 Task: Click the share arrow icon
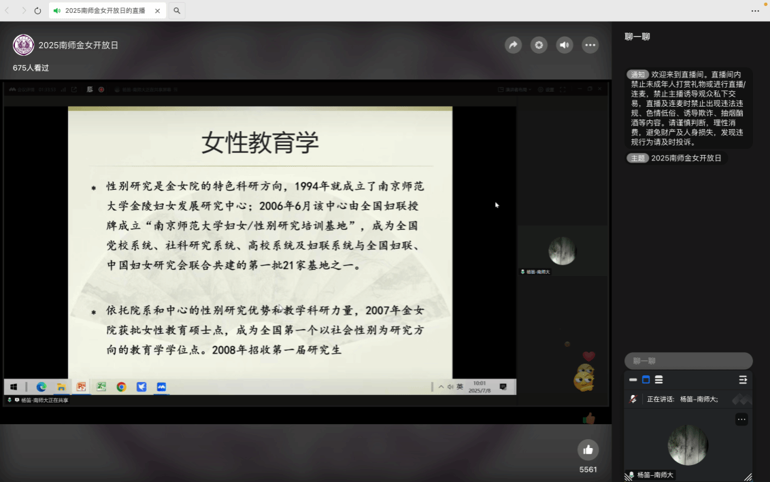(x=514, y=45)
